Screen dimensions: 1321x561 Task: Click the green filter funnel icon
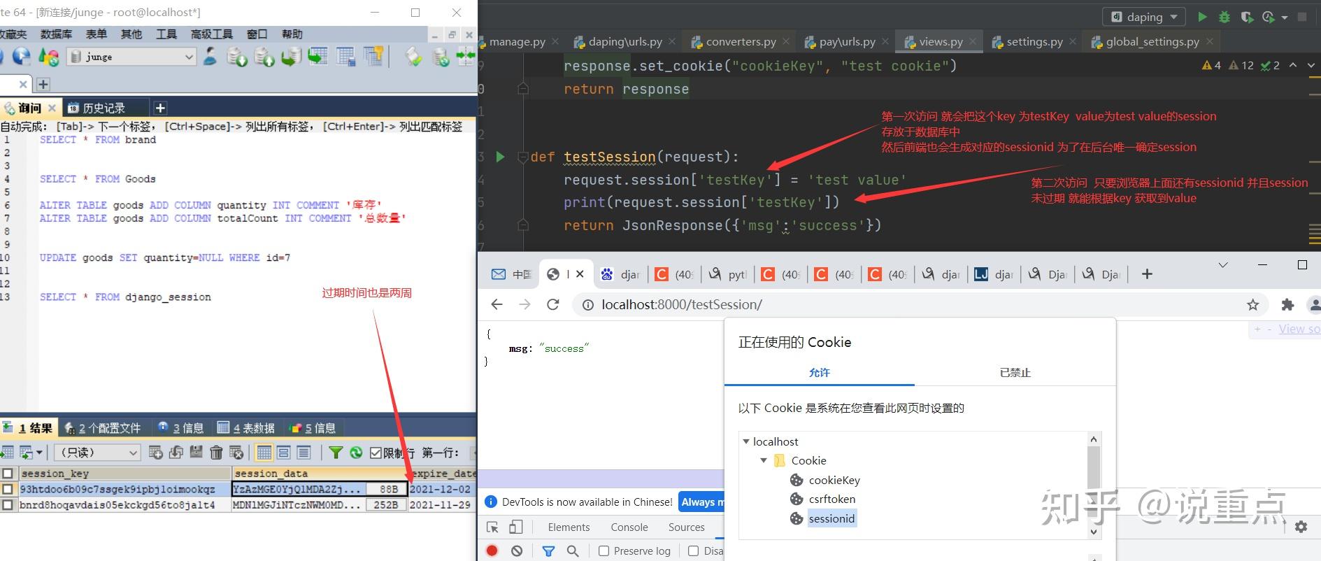pyautogui.click(x=336, y=453)
